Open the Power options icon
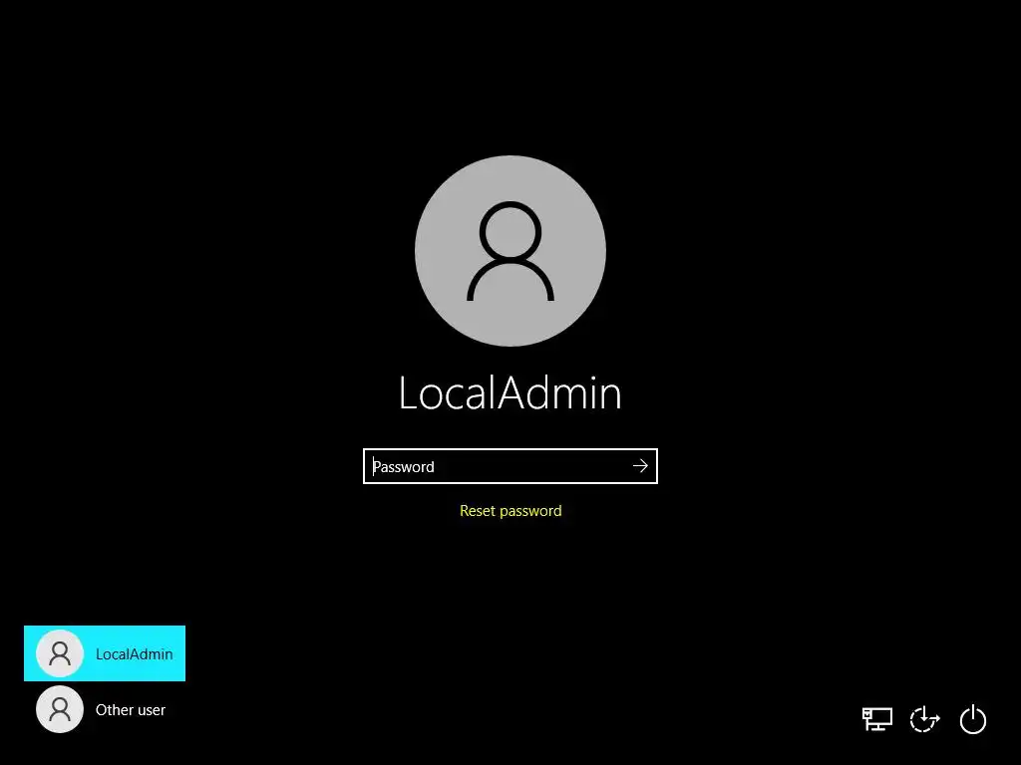The width and height of the screenshot is (1021, 765). point(973,719)
